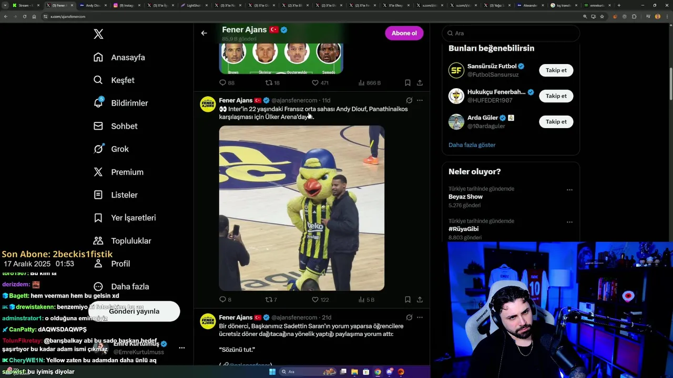Open Yer İşaretleri bookmarks
This screenshot has width=673, height=378.
click(x=125, y=218)
